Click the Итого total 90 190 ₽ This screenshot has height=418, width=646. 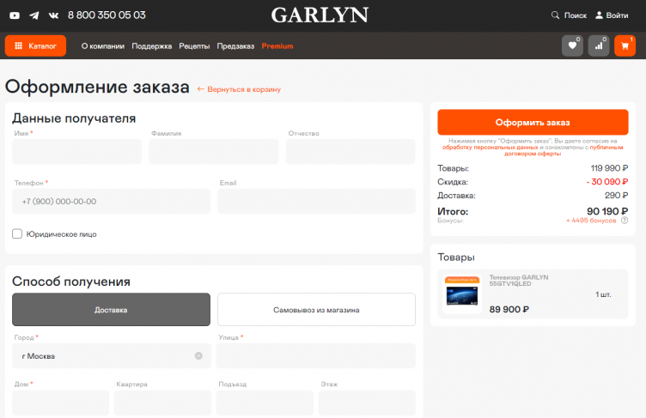point(607,211)
